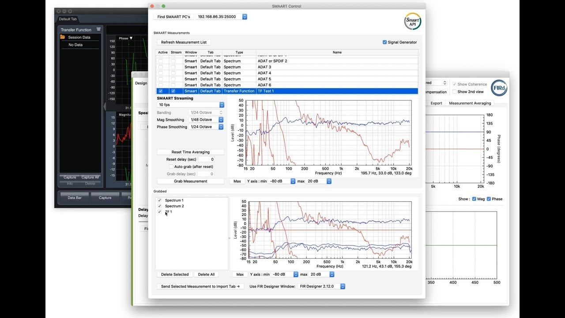Select the ADAT or SPDIF 2 row
The height and width of the screenshot is (318, 565).
click(287, 61)
